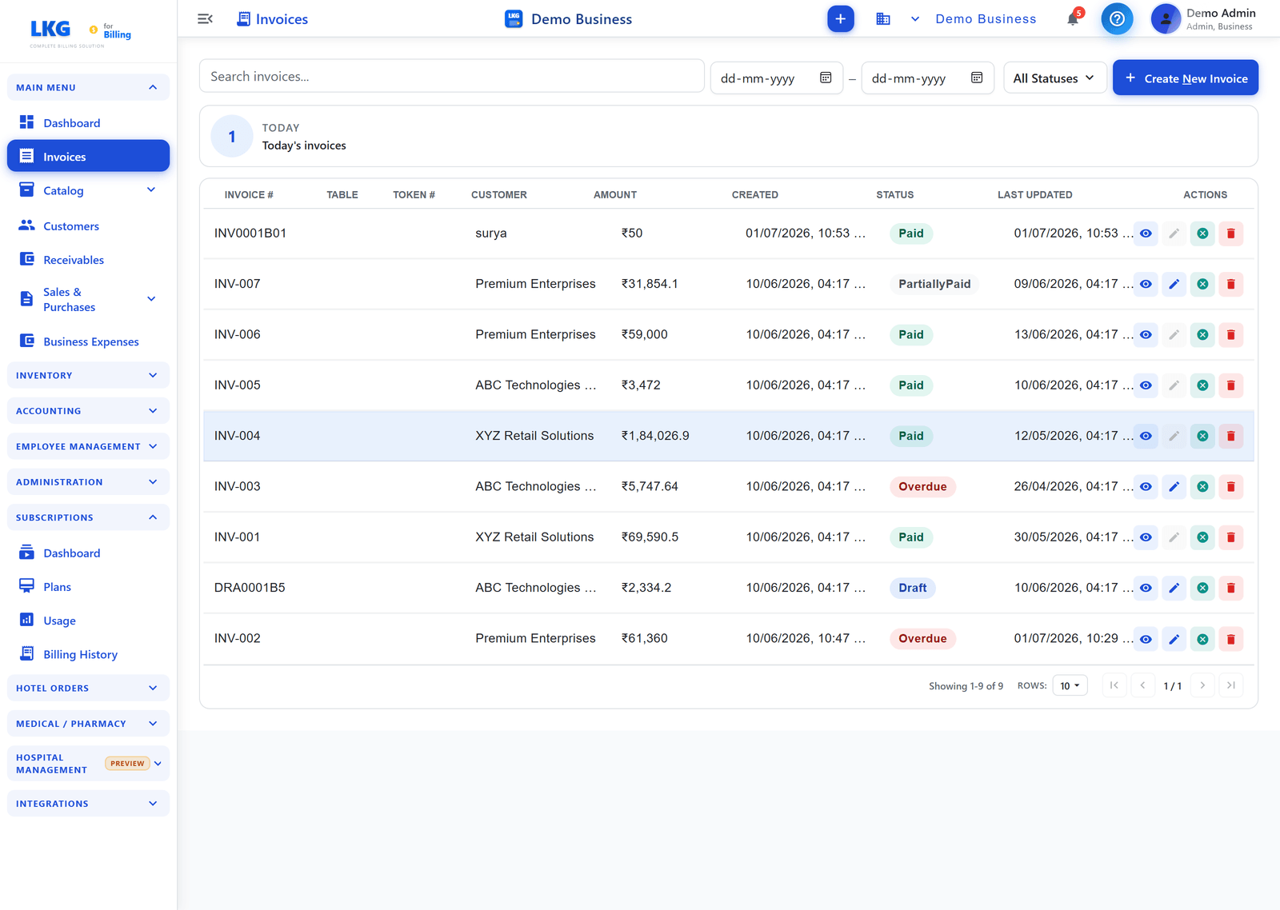Cancel invoice INV-005 with green X icon
This screenshot has height=910, width=1280.
pyautogui.click(x=1202, y=385)
